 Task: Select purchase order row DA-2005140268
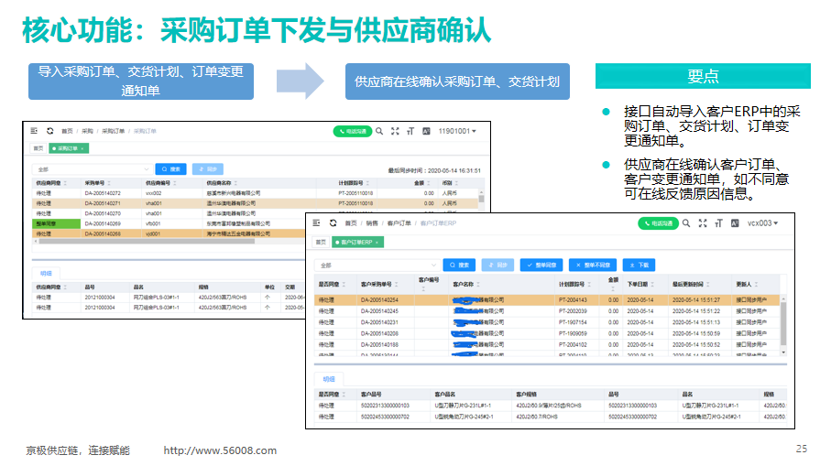(169, 233)
